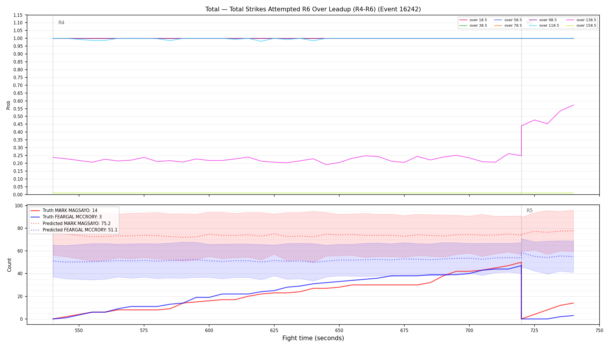Image resolution: width=610 pixels, height=348 pixels.
Task: Select the 'over 58.5' legend entry
Action: 508,20
